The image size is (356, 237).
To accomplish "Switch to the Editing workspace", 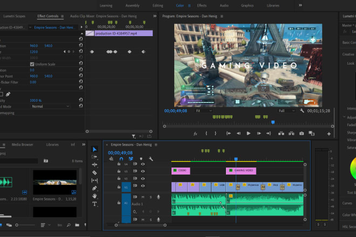I will tap(158, 5).
